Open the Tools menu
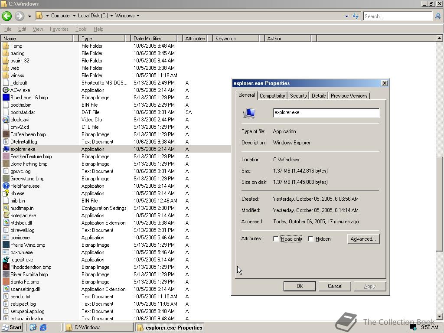The width and height of the screenshot is (444, 333). tap(81, 29)
